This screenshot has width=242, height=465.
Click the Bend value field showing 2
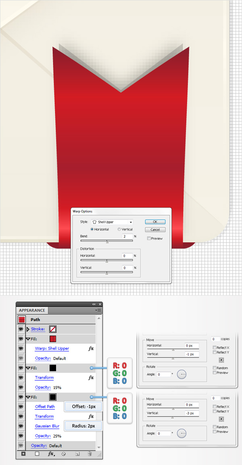click(127, 237)
